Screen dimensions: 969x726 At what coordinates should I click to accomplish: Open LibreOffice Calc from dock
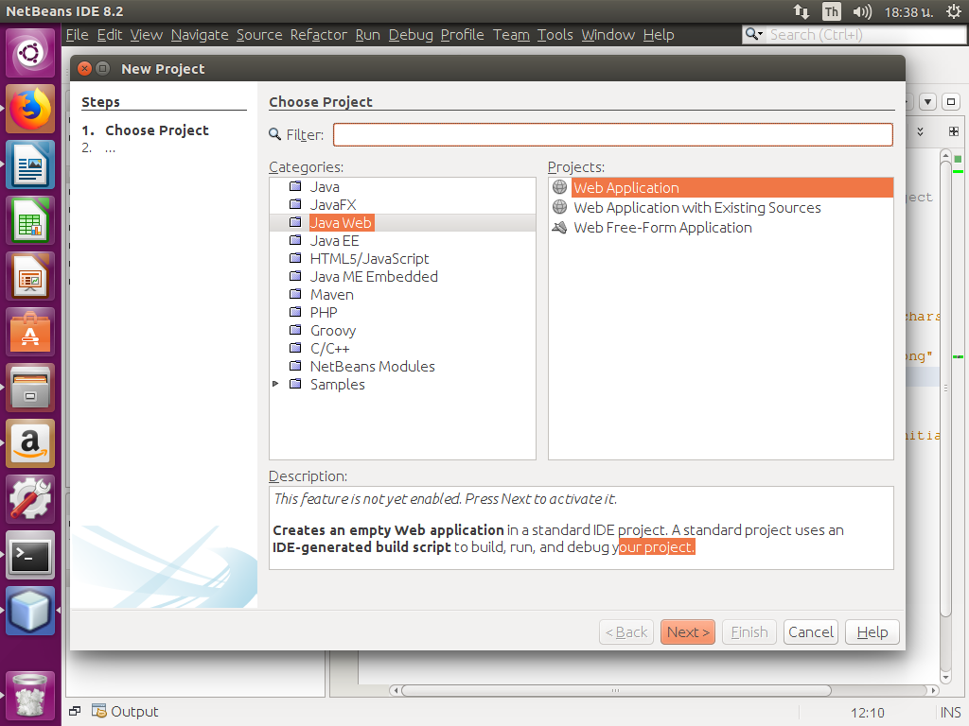click(x=30, y=220)
